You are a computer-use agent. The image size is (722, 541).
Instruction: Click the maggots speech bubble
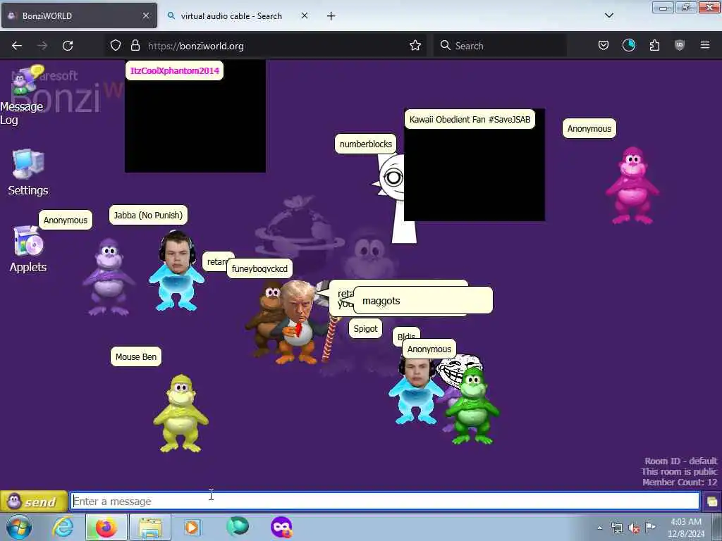(423, 301)
